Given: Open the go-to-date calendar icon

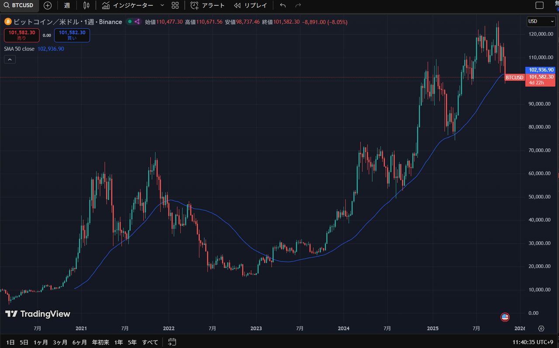Looking at the screenshot, I should (172, 342).
